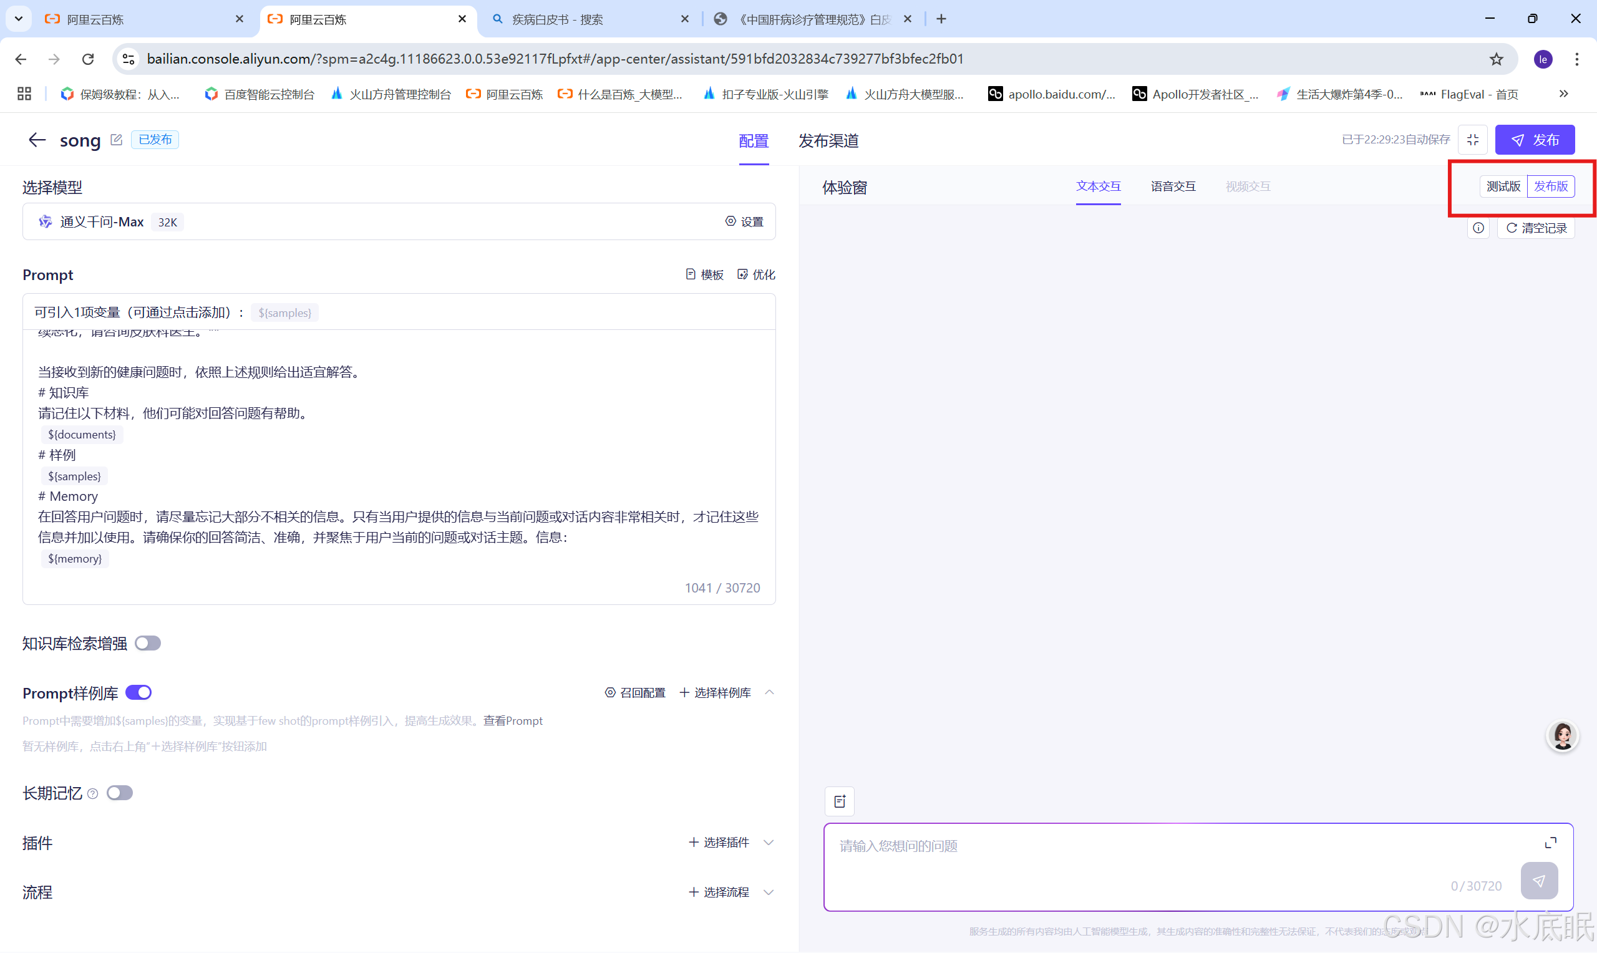Click the 清空记录 clear history button
1597x953 pixels.
point(1536,228)
